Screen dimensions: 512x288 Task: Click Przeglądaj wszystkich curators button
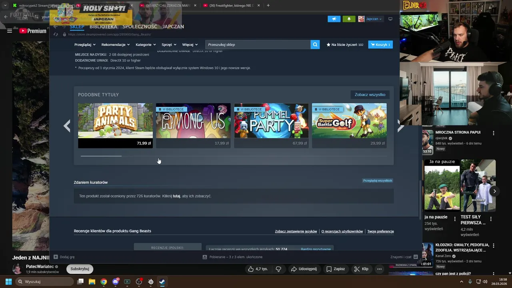pos(378,181)
